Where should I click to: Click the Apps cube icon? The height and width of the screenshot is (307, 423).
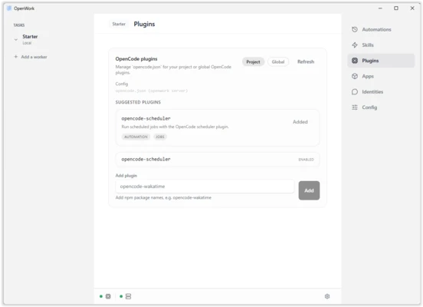355,76
